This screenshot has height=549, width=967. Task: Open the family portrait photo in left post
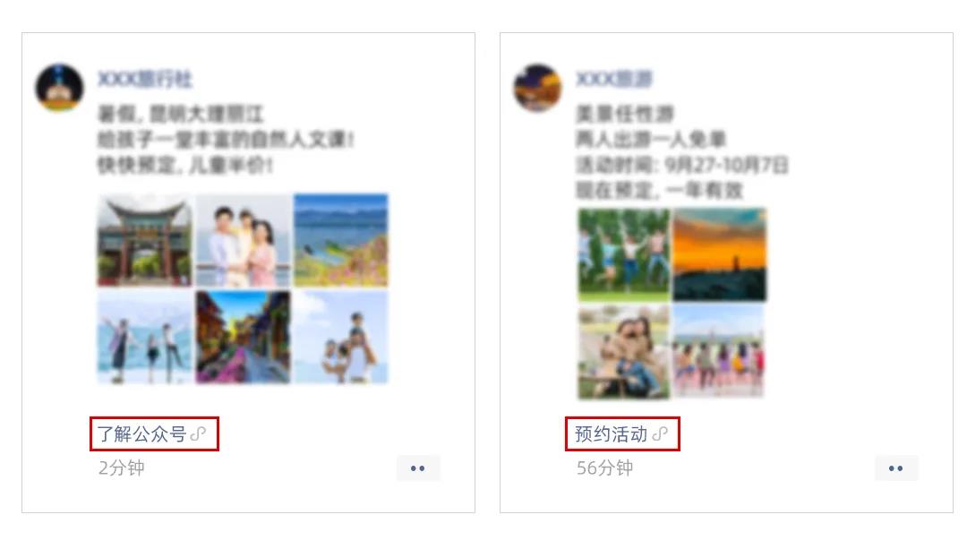point(243,241)
